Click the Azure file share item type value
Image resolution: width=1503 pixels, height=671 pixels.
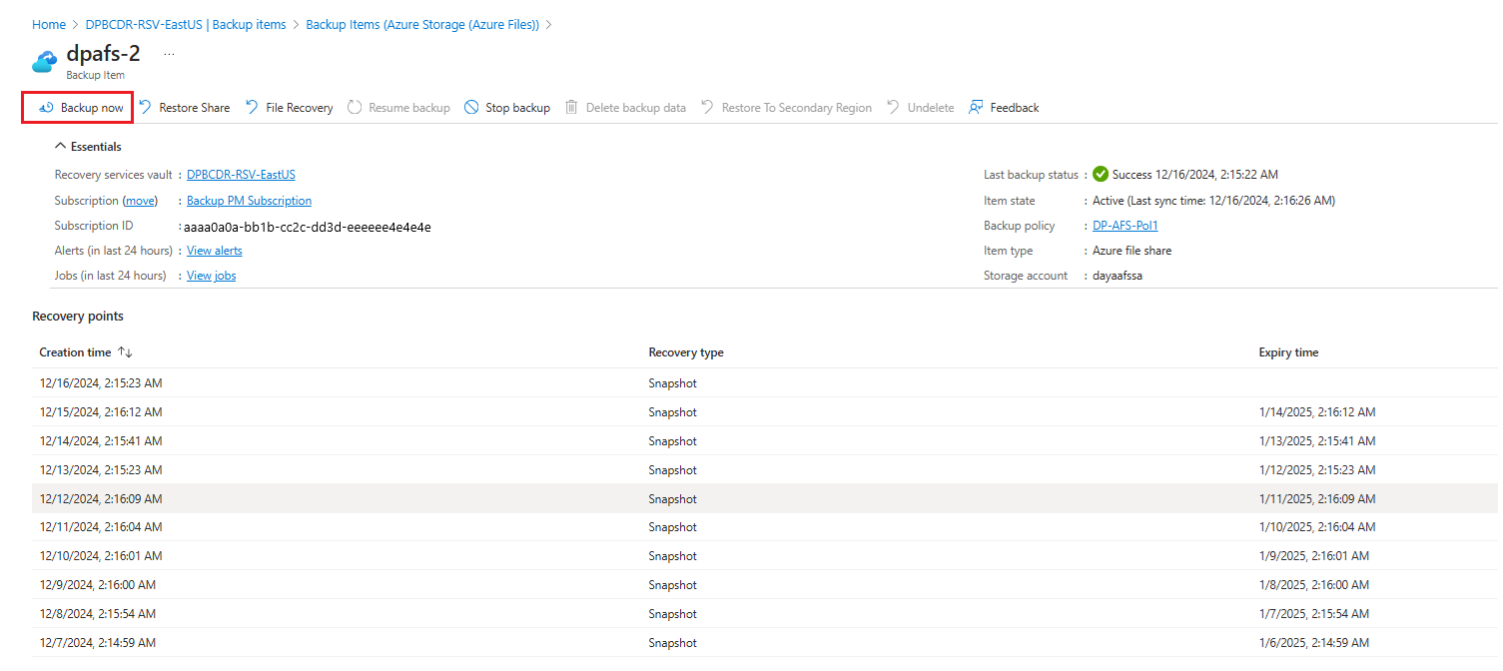[1132, 251]
